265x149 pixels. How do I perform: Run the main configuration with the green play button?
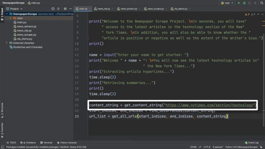239,3
